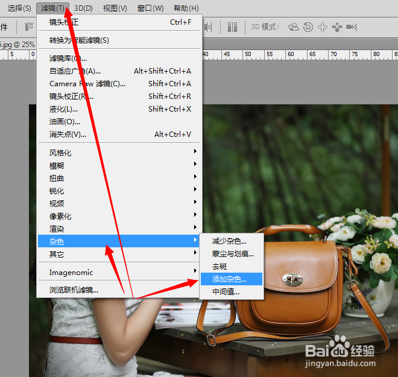Expand the highlighted 杂色 submenu
Image resolution: width=398 pixels, height=377 pixels.
tap(119, 241)
